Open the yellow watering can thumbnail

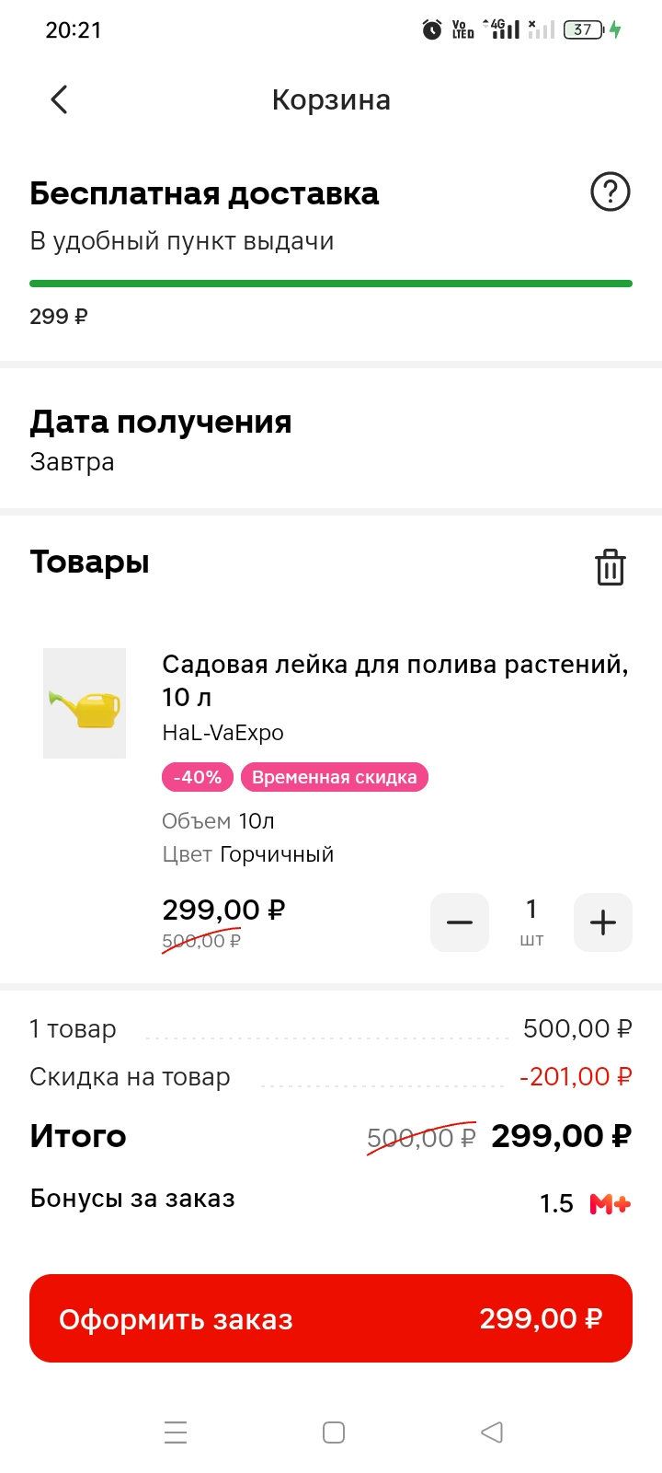[85, 703]
